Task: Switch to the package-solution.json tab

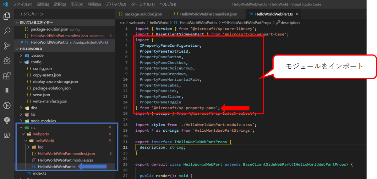Action: (x=143, y=14)
